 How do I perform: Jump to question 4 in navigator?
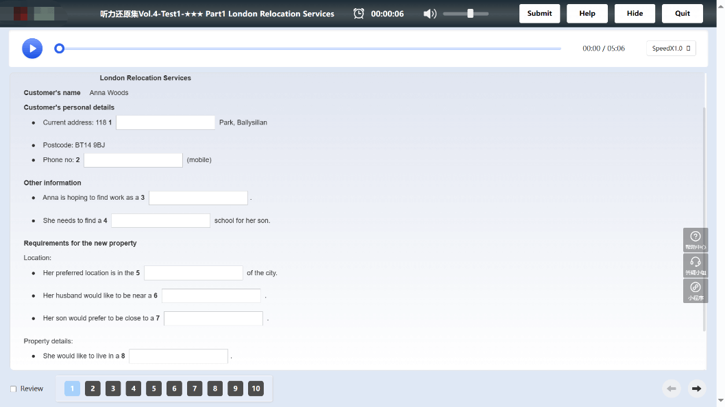[133, 389]
